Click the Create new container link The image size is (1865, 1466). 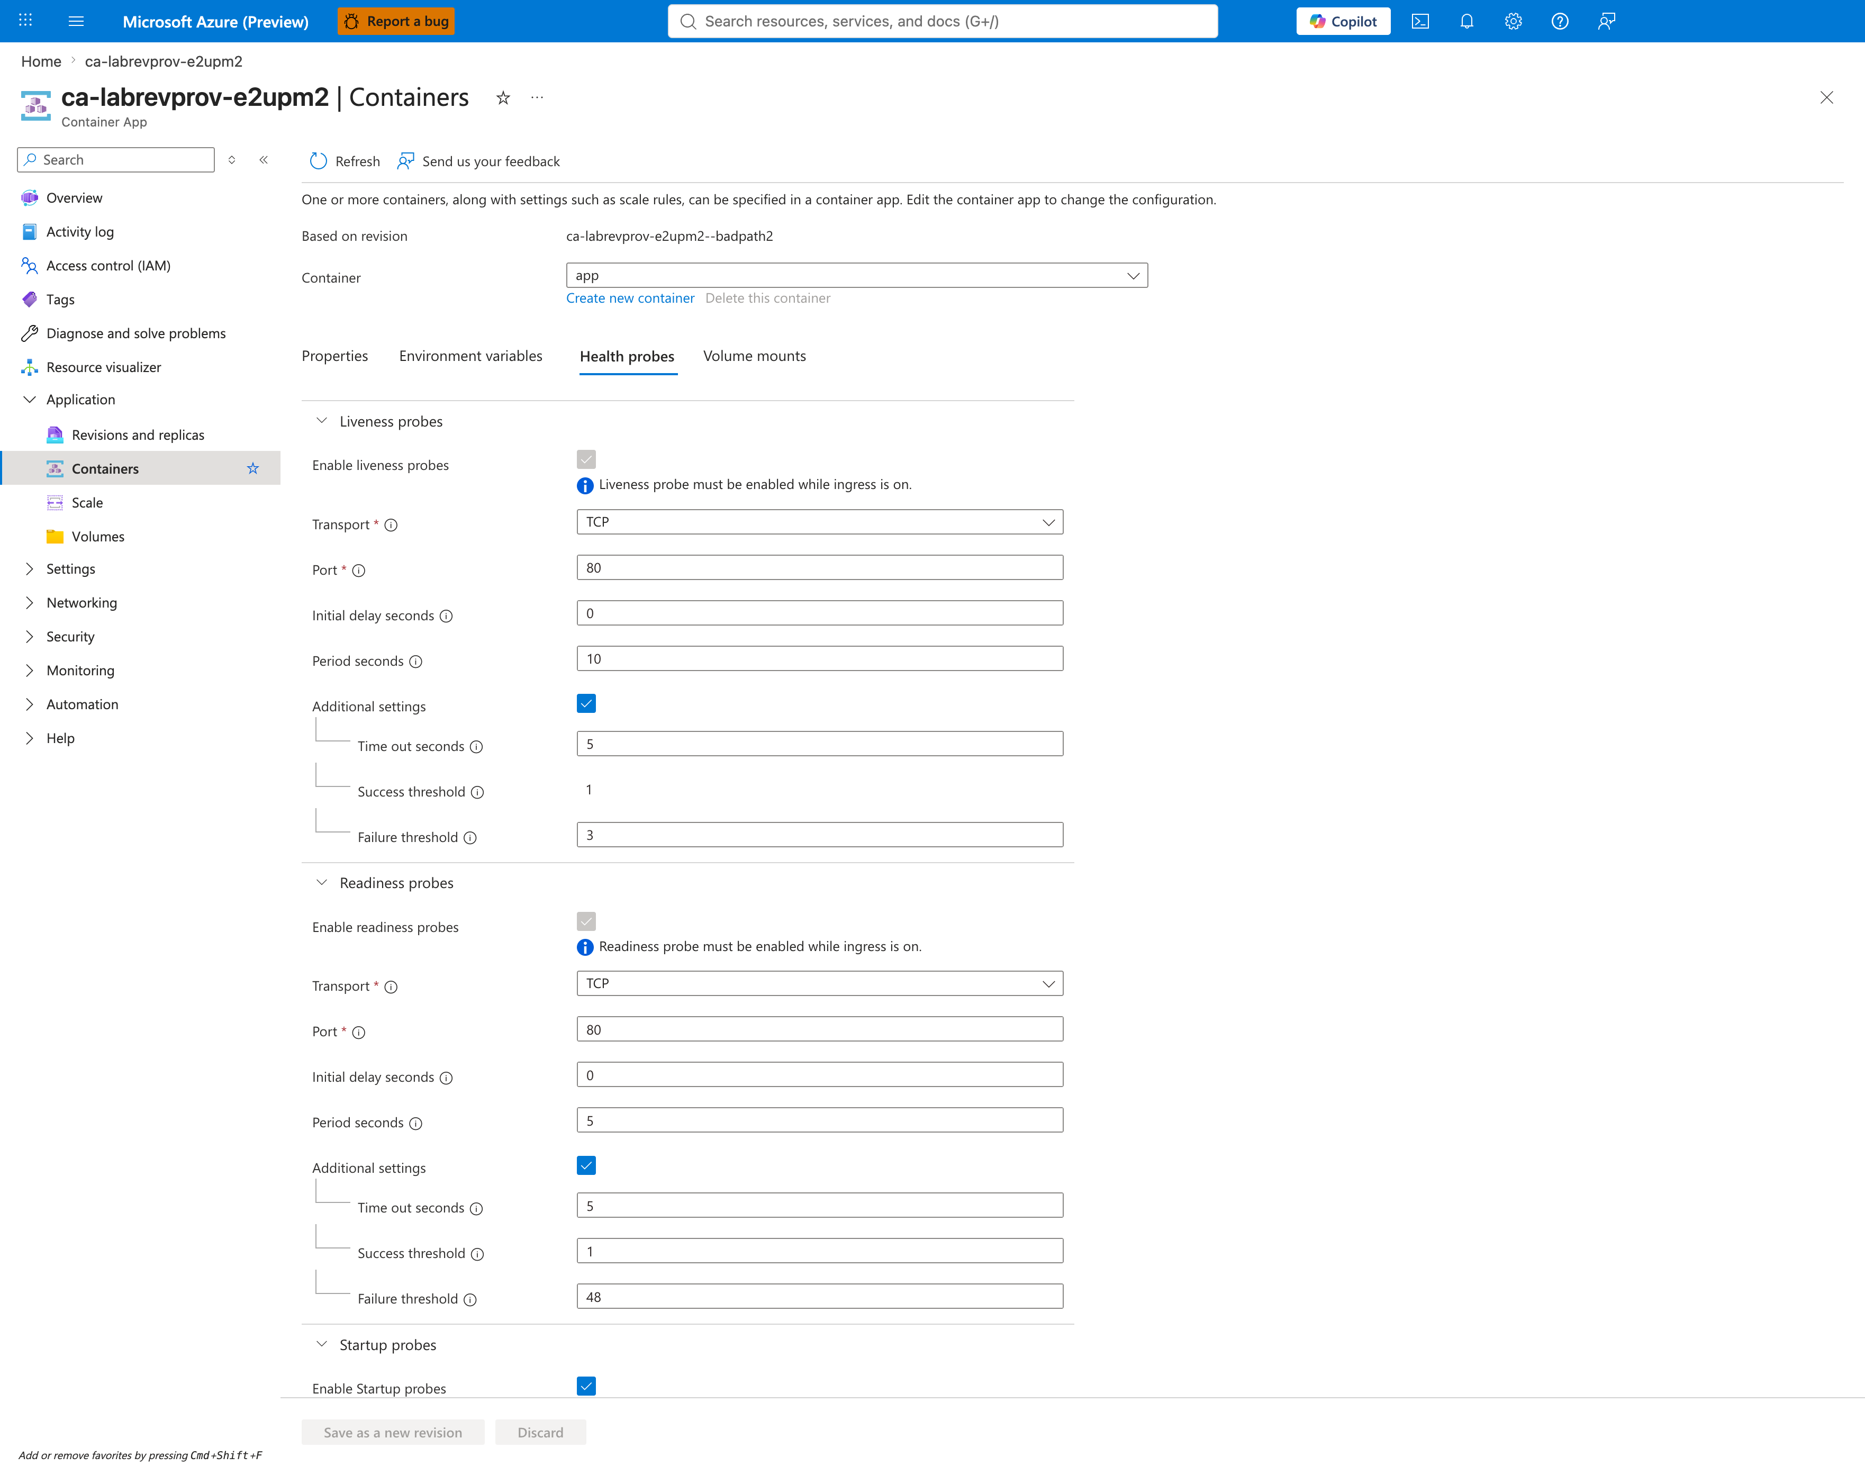(x=630, y=298)
